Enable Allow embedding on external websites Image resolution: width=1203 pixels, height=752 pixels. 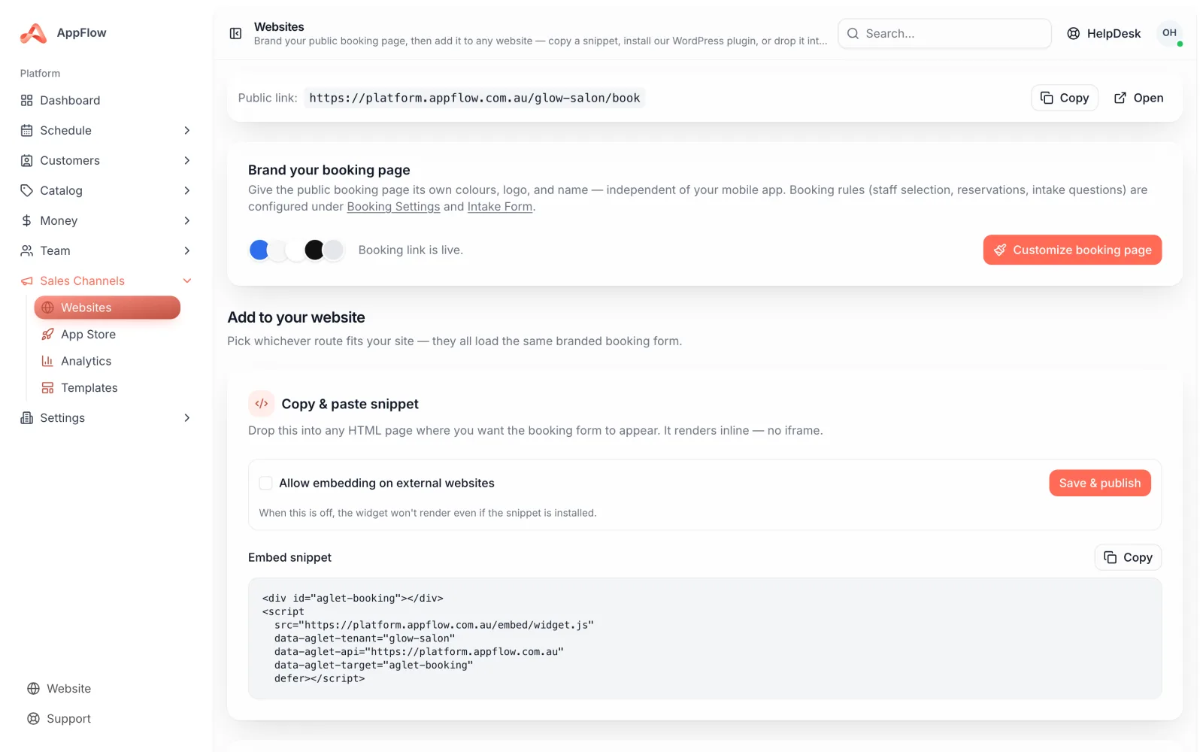coord(265,483)
